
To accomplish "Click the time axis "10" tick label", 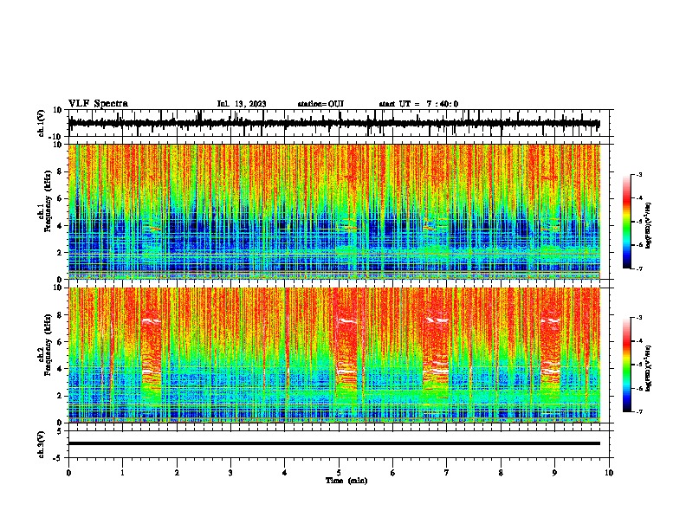I will tap(609, 473).
